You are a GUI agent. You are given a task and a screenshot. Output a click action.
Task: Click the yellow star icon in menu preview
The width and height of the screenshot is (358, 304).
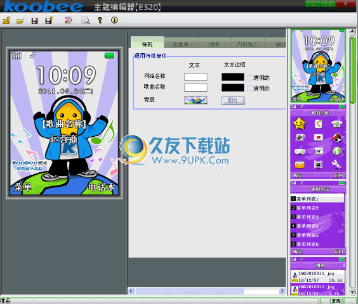click(x=300, y=123)
